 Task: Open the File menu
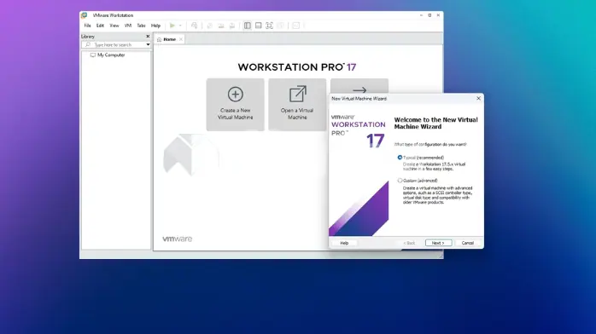87,26
